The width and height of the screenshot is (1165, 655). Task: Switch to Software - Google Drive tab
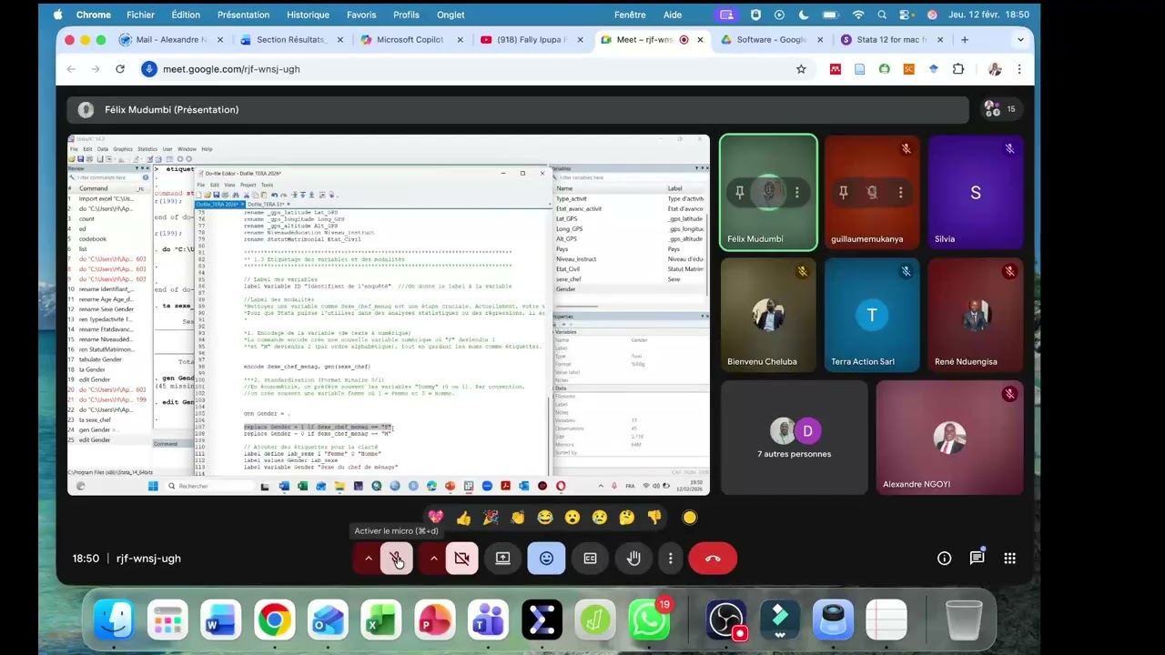coord(772,40)
